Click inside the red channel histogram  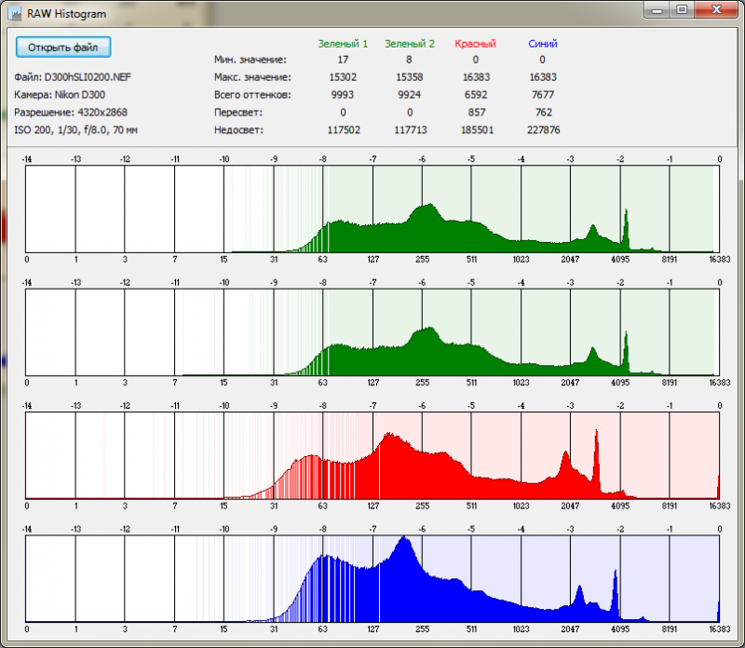tap(372, 455)
